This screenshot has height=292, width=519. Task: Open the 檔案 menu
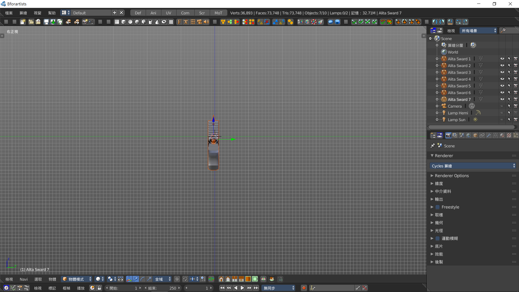(9, 13)
